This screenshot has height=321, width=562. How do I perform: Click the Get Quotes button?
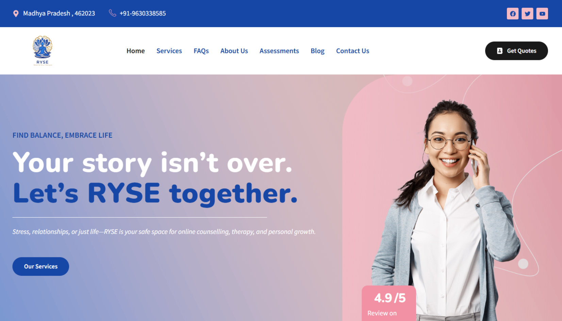(516, 51)
